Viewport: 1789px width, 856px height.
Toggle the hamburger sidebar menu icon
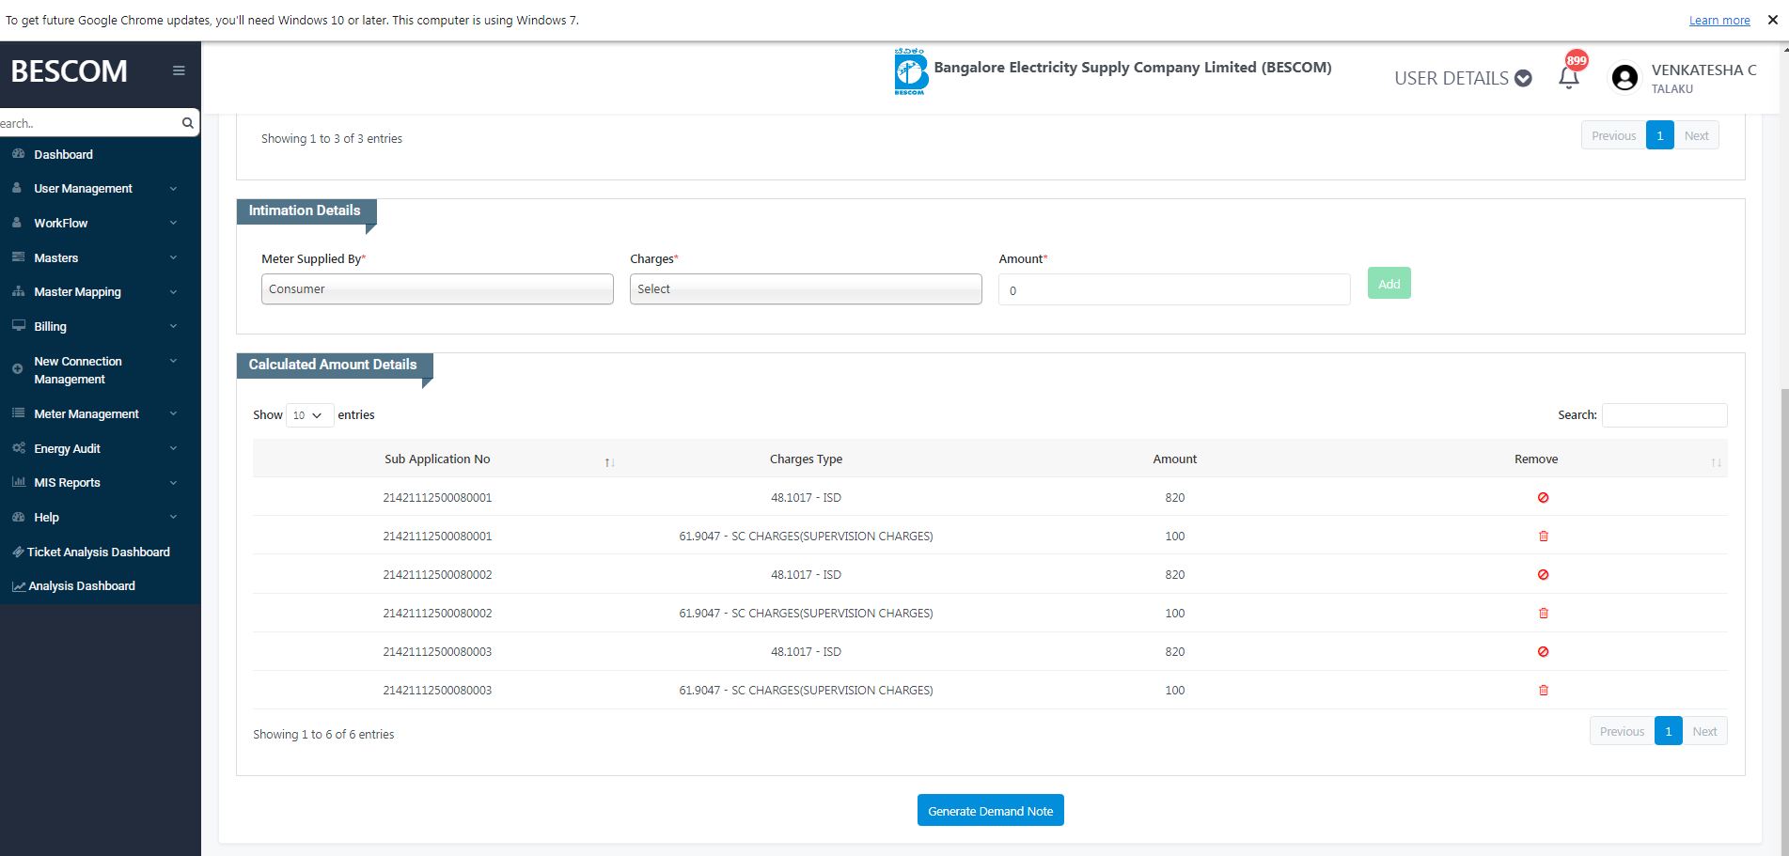coord(179,71)
